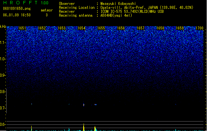
Task: Click the HROFFT title text
Action: (x=20, y=3)
